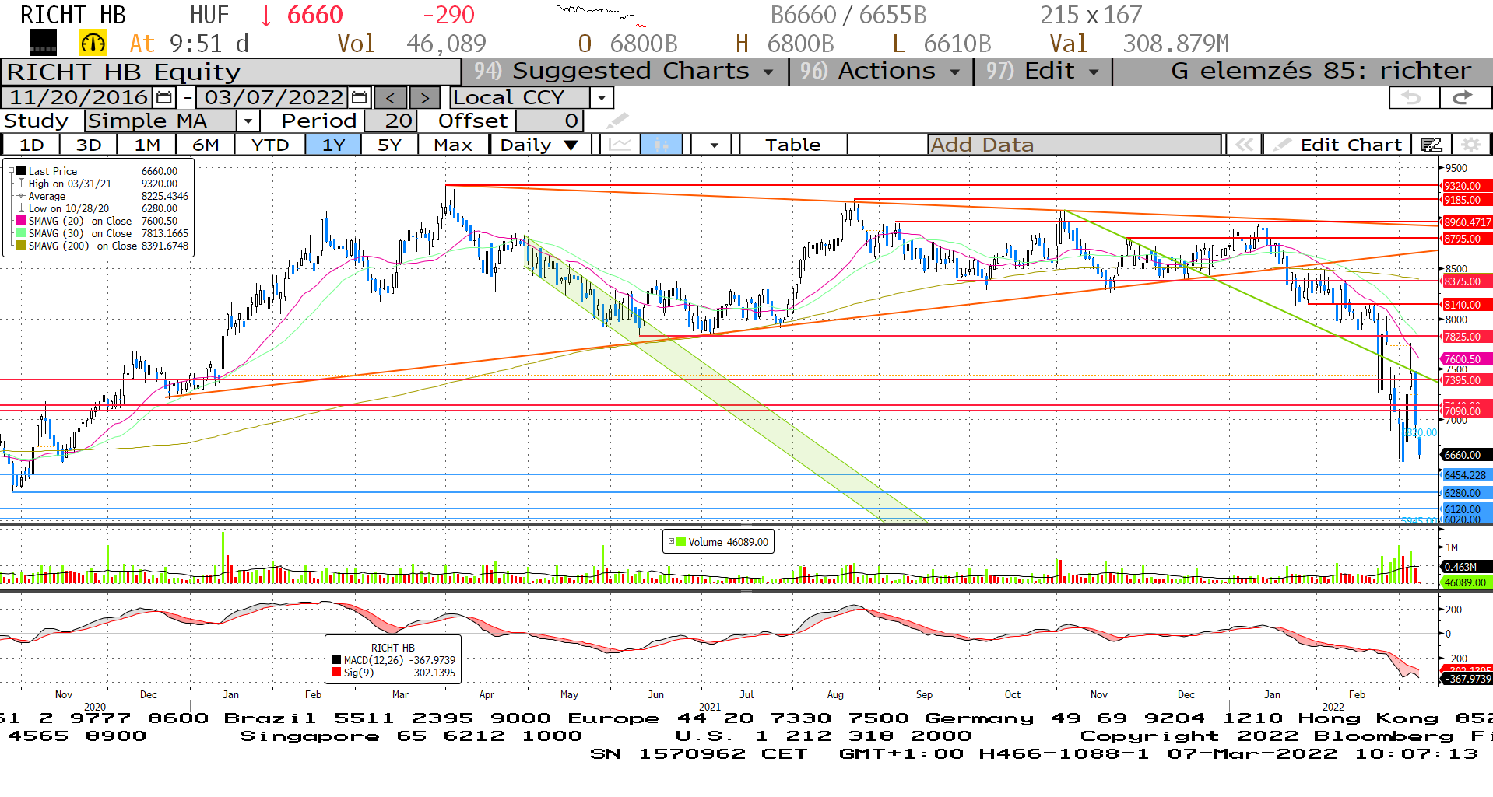Switch to candlestick chart type

661,145
